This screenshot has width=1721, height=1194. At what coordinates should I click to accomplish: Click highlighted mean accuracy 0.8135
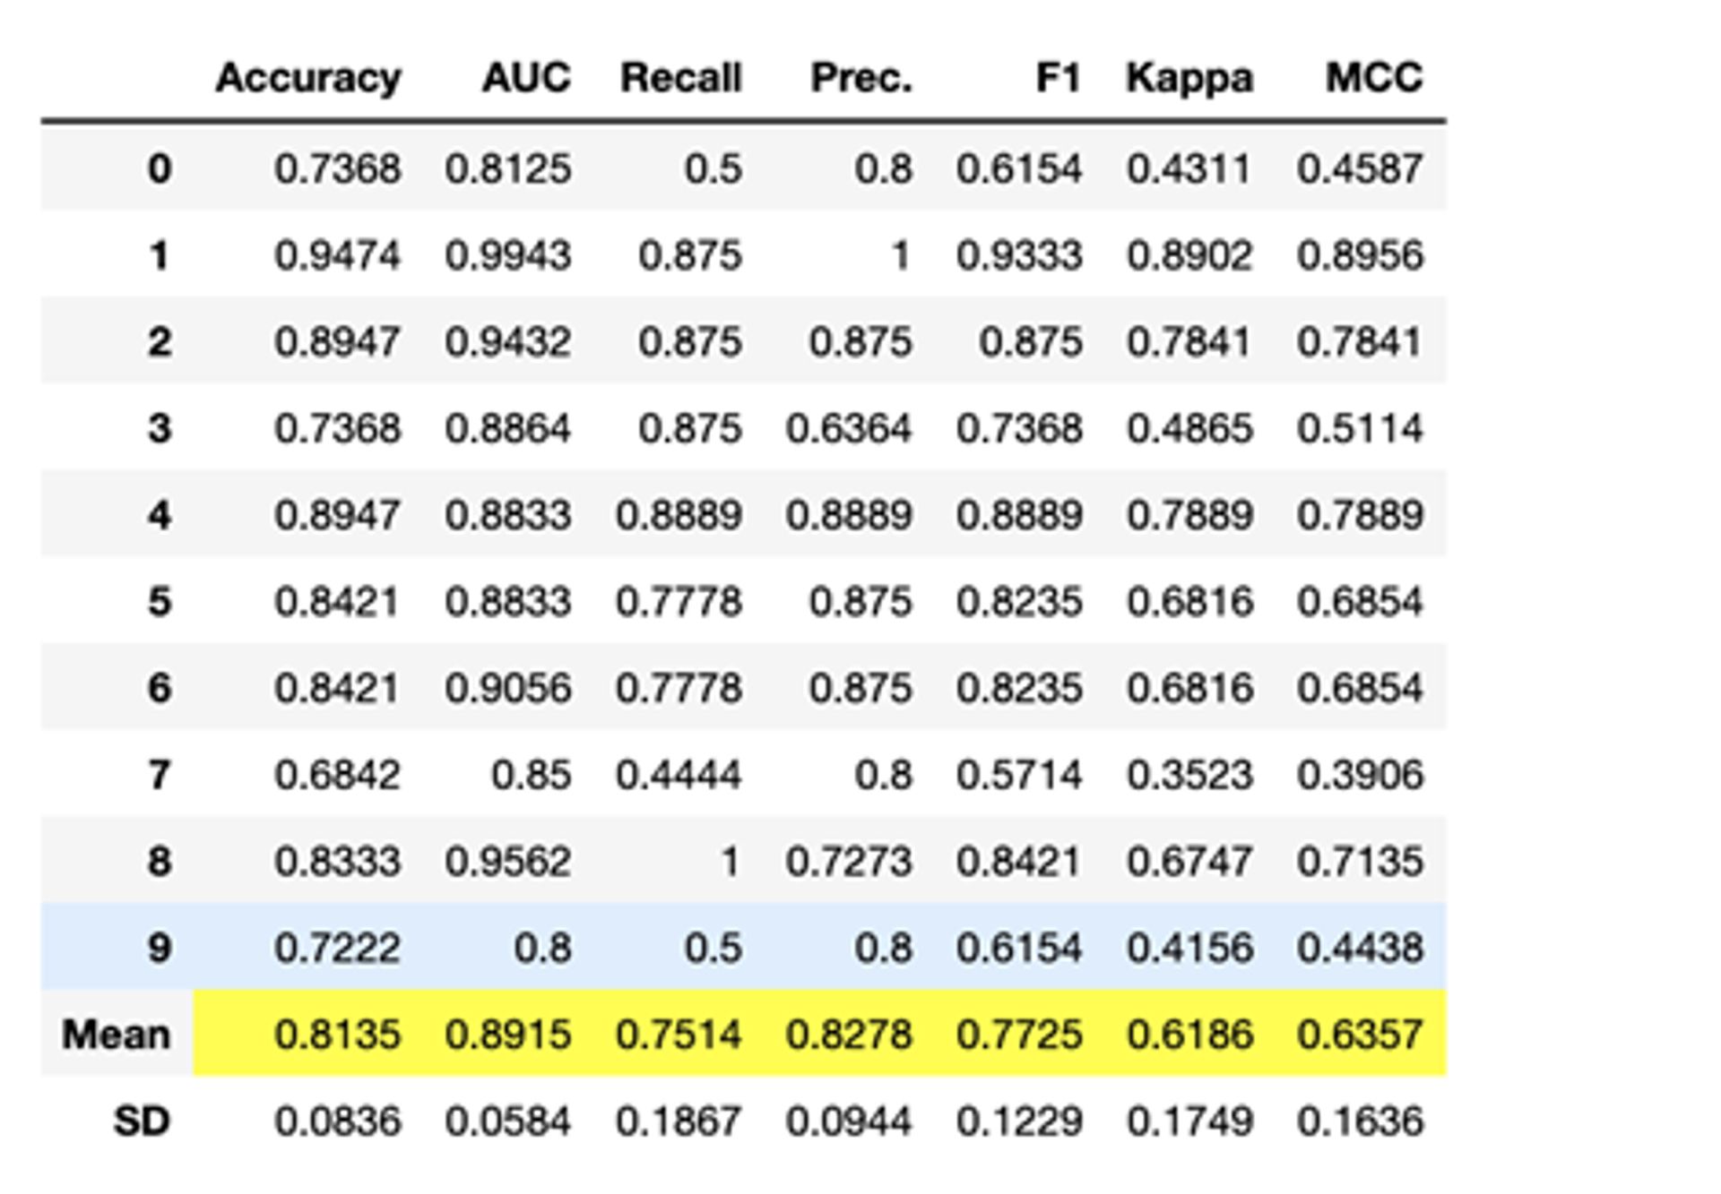(x=337, y=1035)
